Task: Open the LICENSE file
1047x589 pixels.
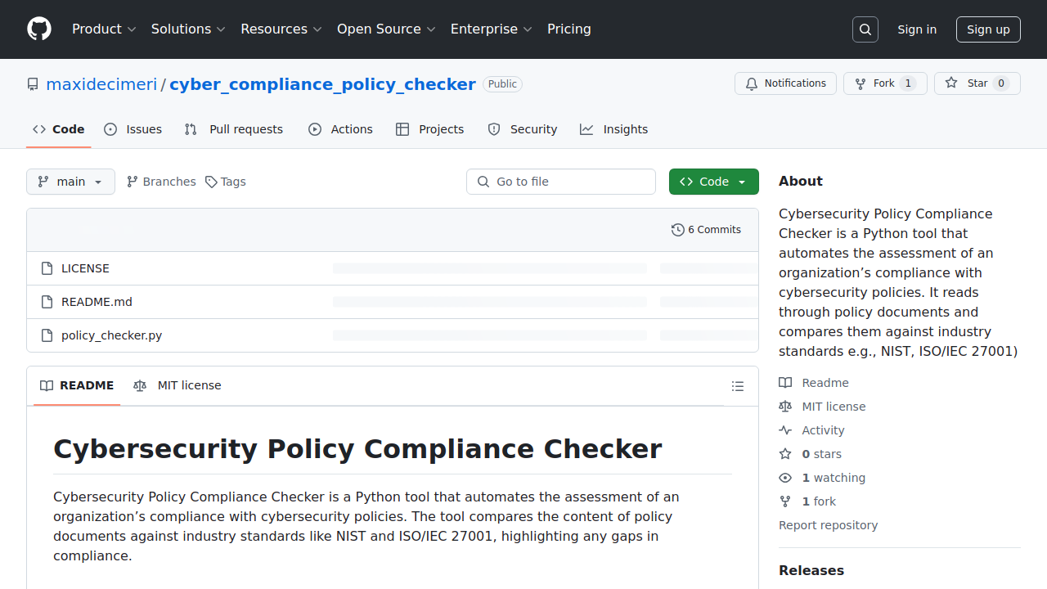Action: 85,268
